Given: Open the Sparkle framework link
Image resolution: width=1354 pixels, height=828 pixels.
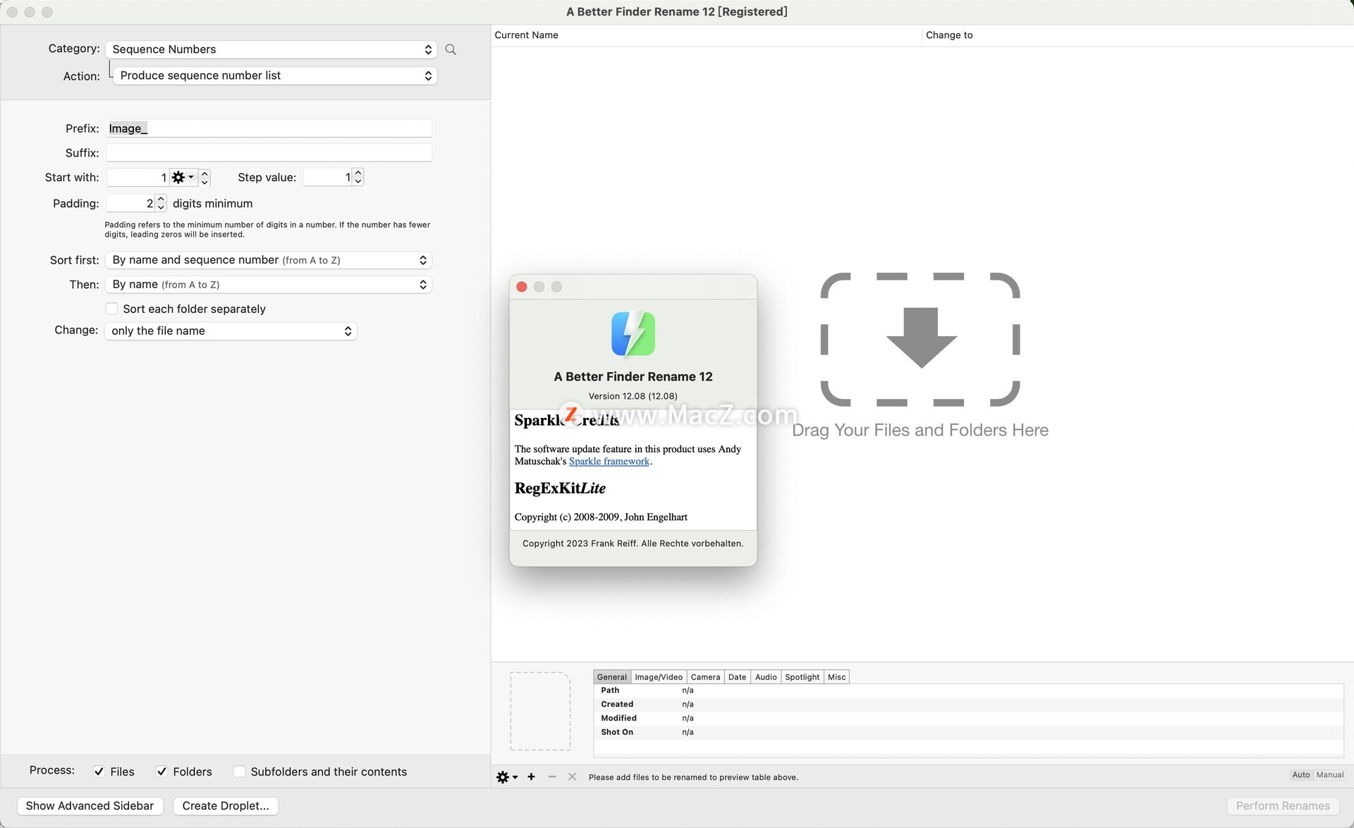Looking at the screenshot, I should pos(609,462).
